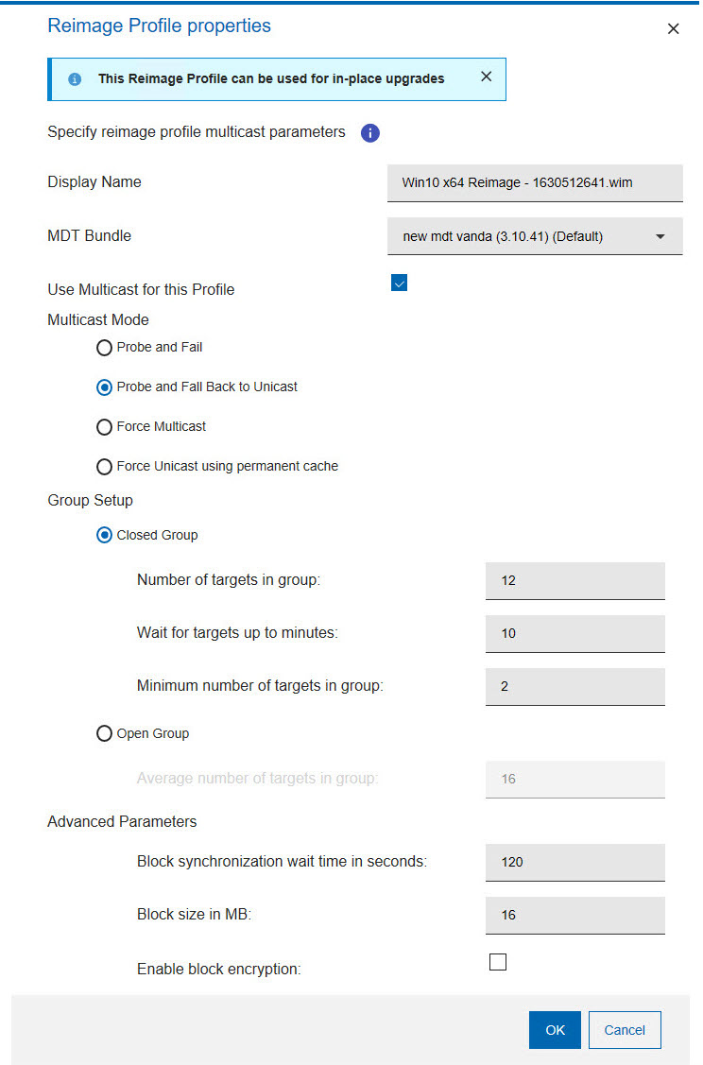Click the multicast parameters info icon
The width and height of the screenshot is (703, 1065).
point(370,133)
